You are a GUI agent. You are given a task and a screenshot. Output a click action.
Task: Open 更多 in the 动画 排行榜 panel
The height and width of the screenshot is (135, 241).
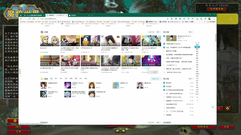tap(190, 32)
